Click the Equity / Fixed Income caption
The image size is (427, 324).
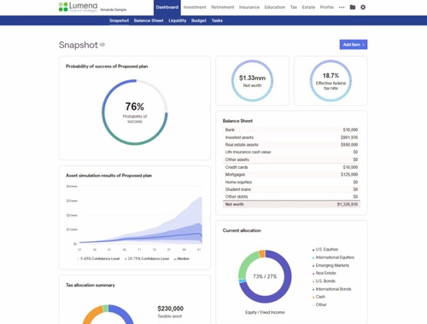coord(265,312)
